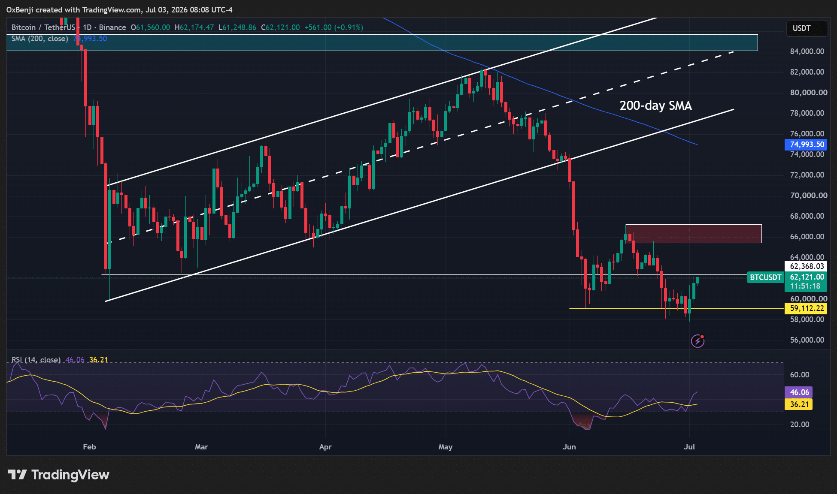This screenshot has width=837, height=494.
Task: Click the May label on time axis
Action: 446,447
